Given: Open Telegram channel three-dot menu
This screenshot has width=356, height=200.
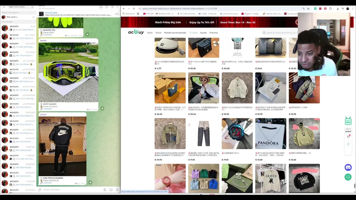Looking at the screenshot, I should coord(117,7).
